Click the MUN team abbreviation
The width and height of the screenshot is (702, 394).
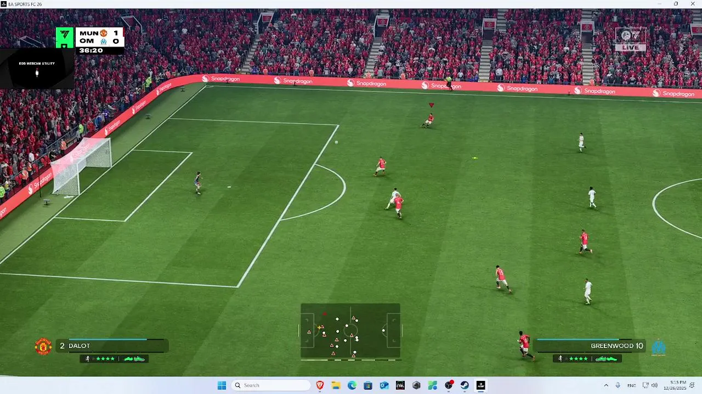(x=89, y=33)
